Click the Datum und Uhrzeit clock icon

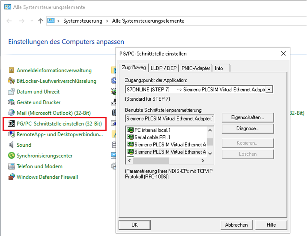pyautogui.click(x=12, y=92)
